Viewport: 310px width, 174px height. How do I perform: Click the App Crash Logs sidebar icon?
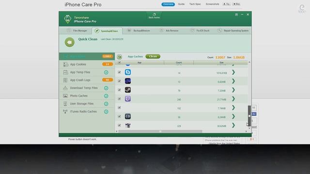click(65, 80)
